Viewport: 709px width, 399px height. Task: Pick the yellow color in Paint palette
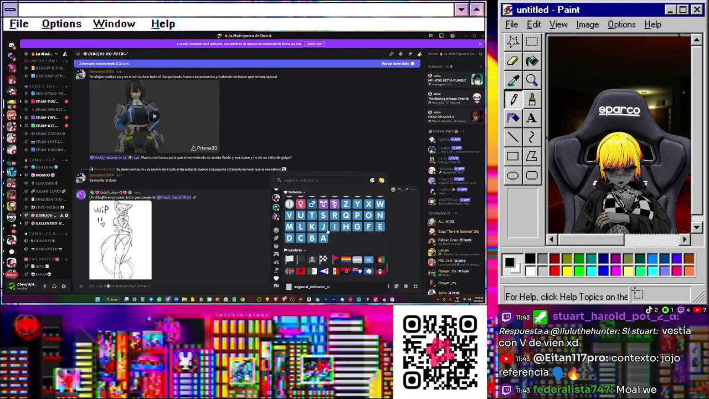tap(567, 271)
